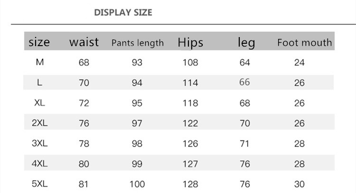Click the foot mouth value 30
Screen dimensions: 356x193
point(299,183)
